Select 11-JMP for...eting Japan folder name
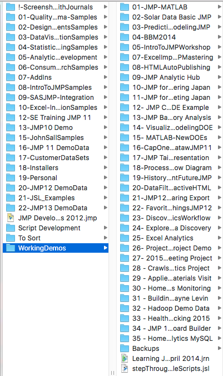The height and width of the screenshot is (376, 223). point(171,98)
